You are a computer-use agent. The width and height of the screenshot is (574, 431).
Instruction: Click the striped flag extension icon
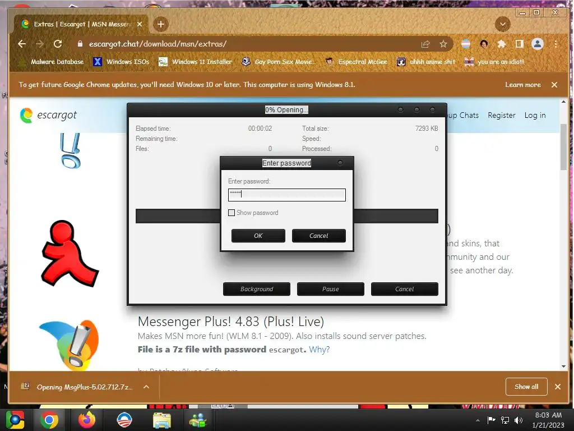[x=466, y=44]
